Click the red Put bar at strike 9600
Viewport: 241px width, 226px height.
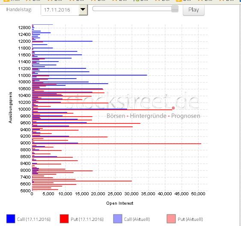tap(86, 123)
